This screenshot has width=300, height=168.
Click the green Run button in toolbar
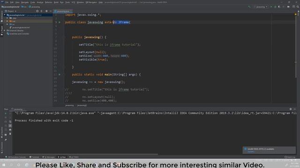pyautogui.click(x=271, y=7)
